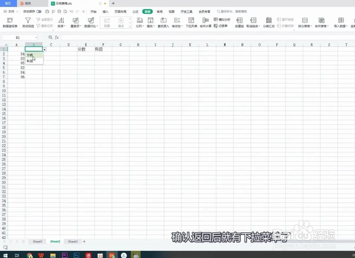Click the fx insert function icon
The image size is (355, 258).
pyautogui.click(x=57, y=37)
